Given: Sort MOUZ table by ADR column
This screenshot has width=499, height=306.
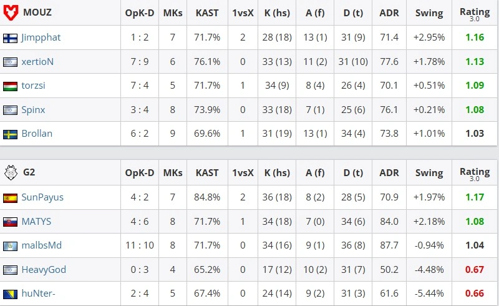Looking at the screenshot, I should coord(389,13).
